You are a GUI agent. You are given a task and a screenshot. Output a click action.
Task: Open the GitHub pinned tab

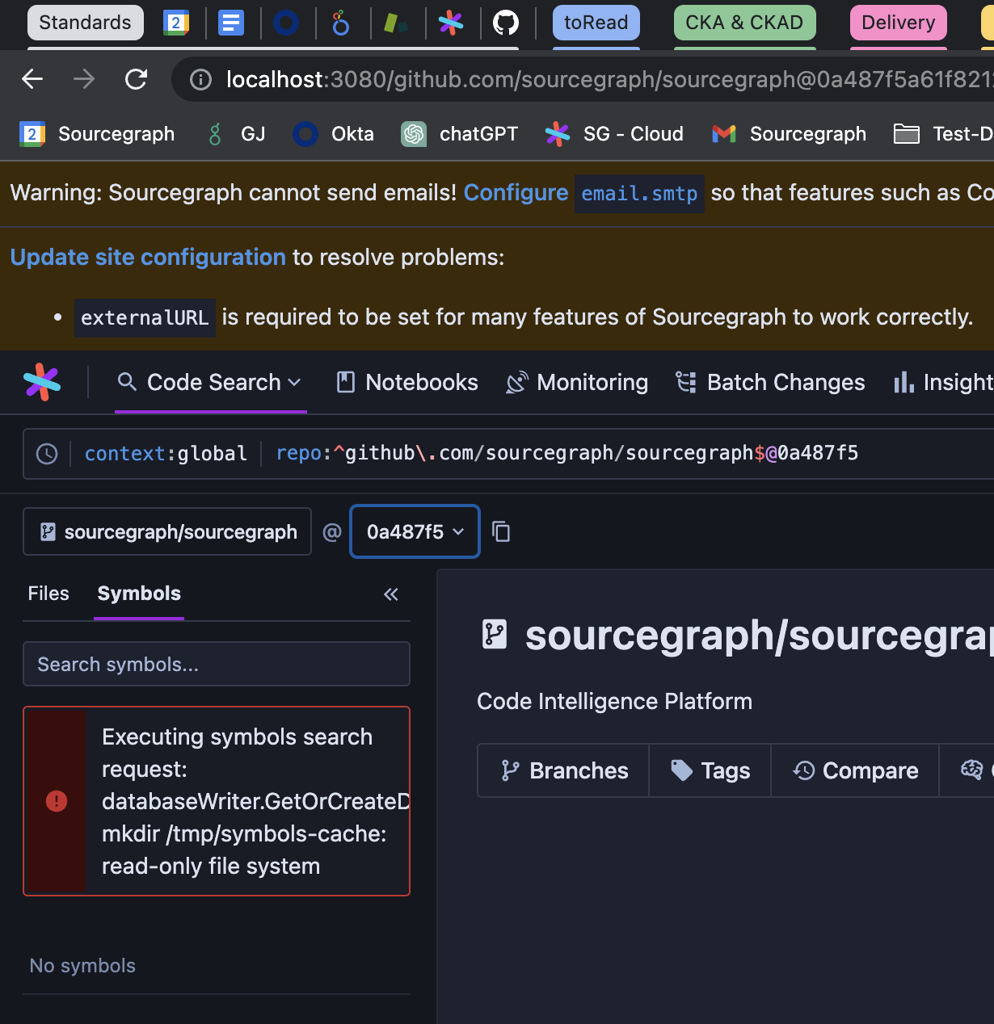pos(506,23)
